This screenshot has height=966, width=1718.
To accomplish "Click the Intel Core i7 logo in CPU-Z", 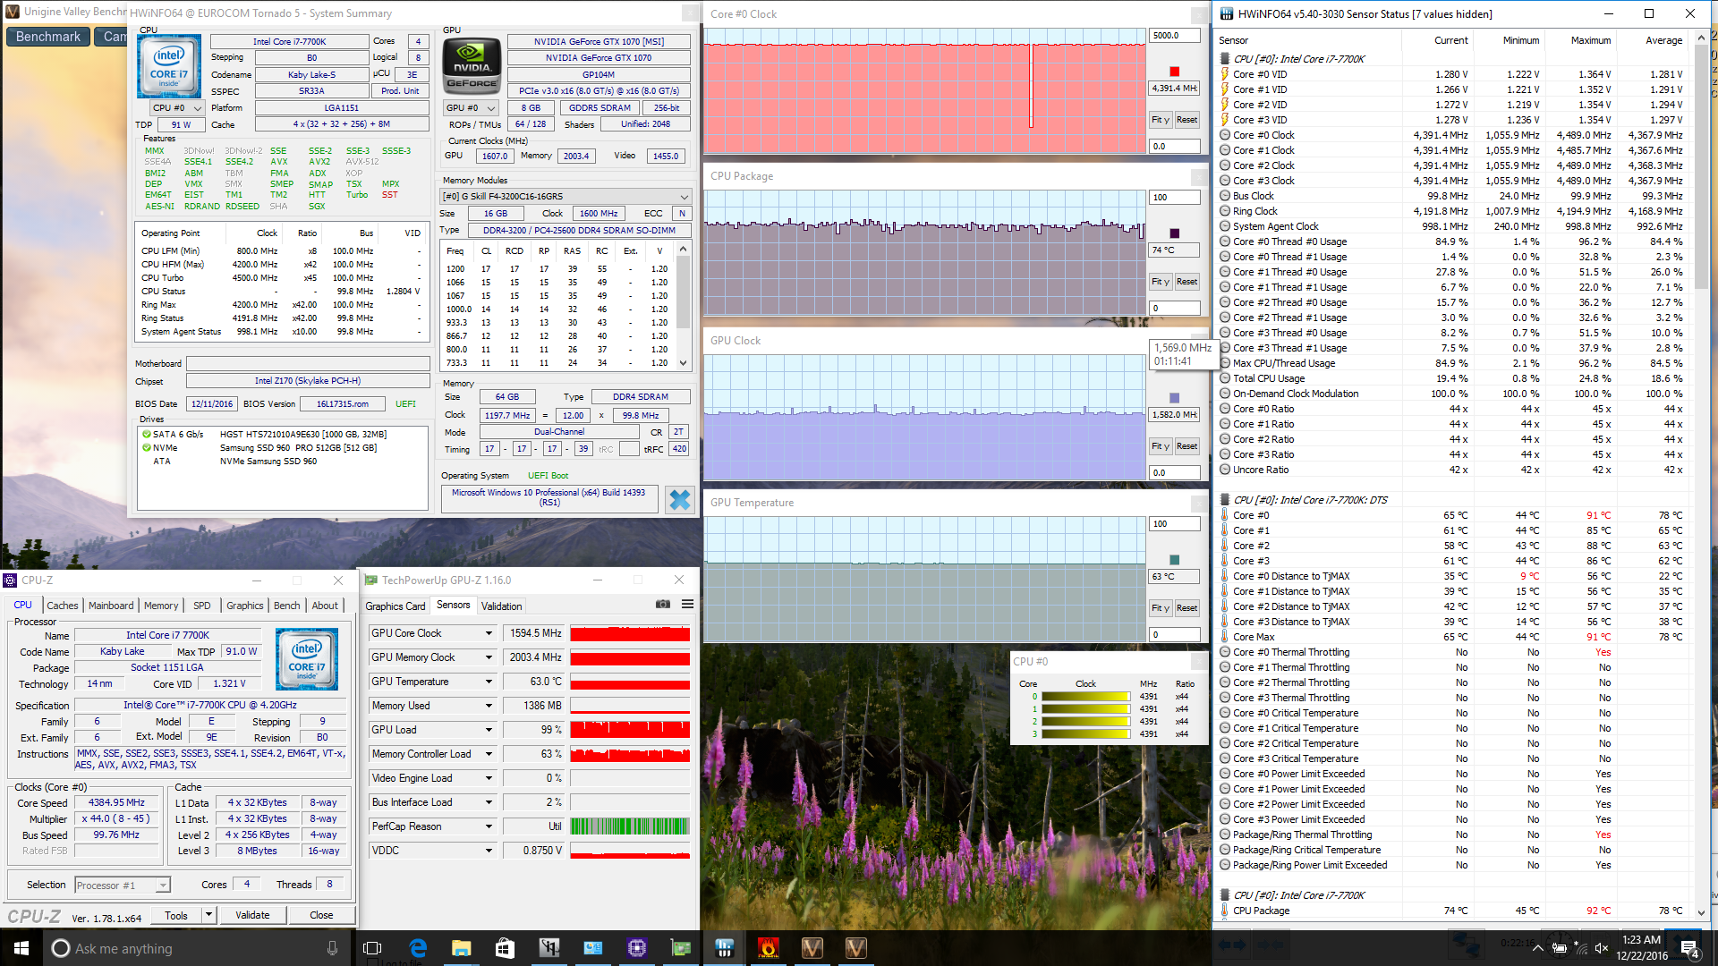I will pyautogui.click(x=306, y=659).
